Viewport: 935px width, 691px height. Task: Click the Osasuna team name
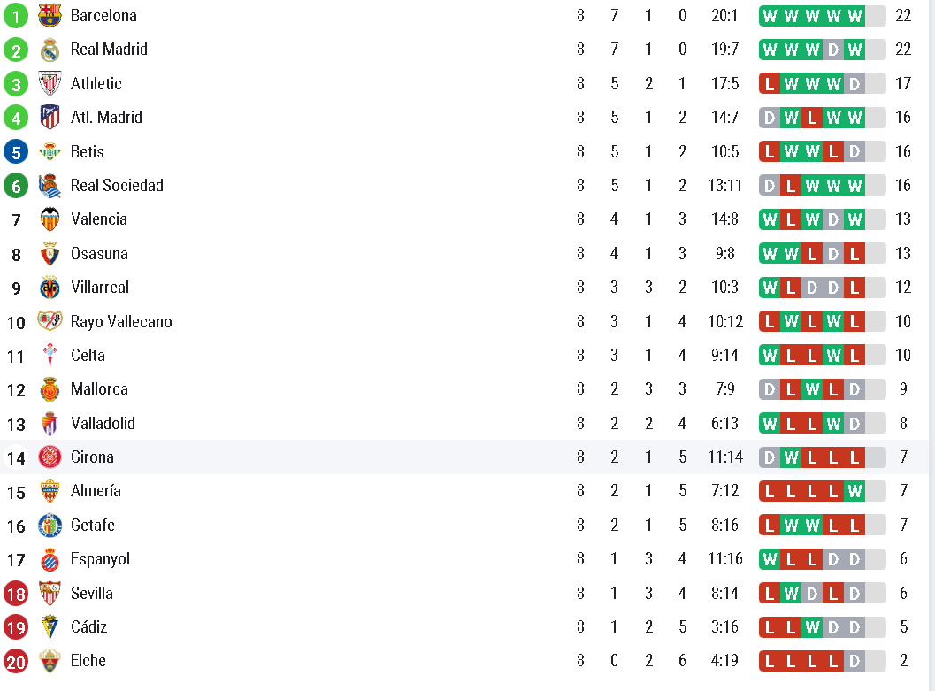[x=99, y=253]
